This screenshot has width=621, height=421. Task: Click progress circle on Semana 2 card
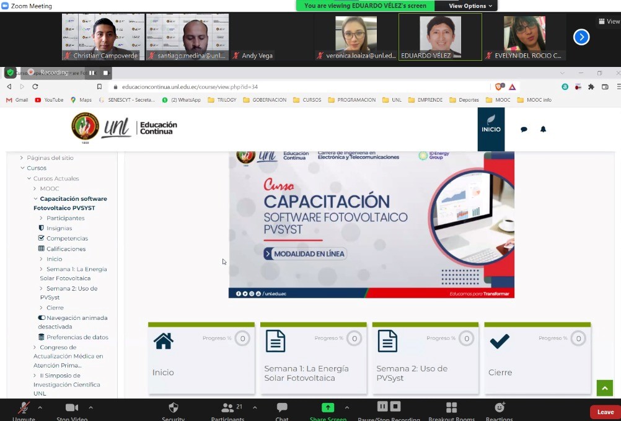point(467,339)
